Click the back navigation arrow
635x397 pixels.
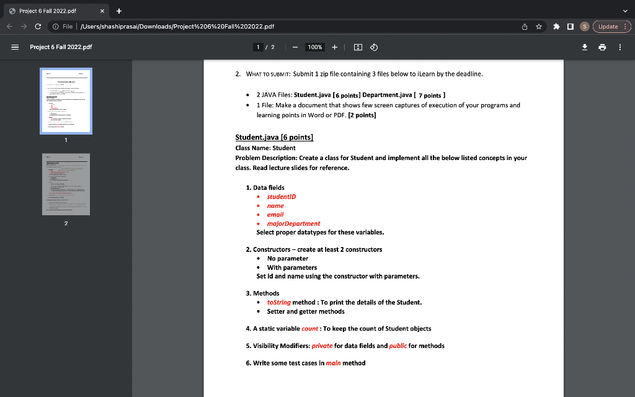click(9, 27)
